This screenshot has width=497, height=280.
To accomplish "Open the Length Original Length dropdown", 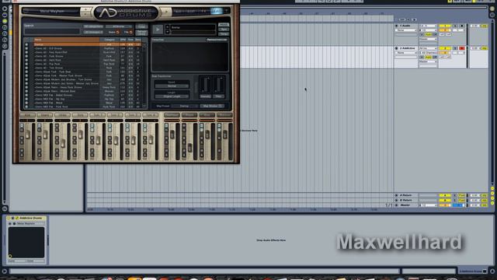I will tap(172, 96).
